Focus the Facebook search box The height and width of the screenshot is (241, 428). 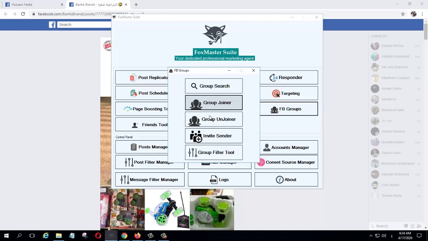point(84,25)
